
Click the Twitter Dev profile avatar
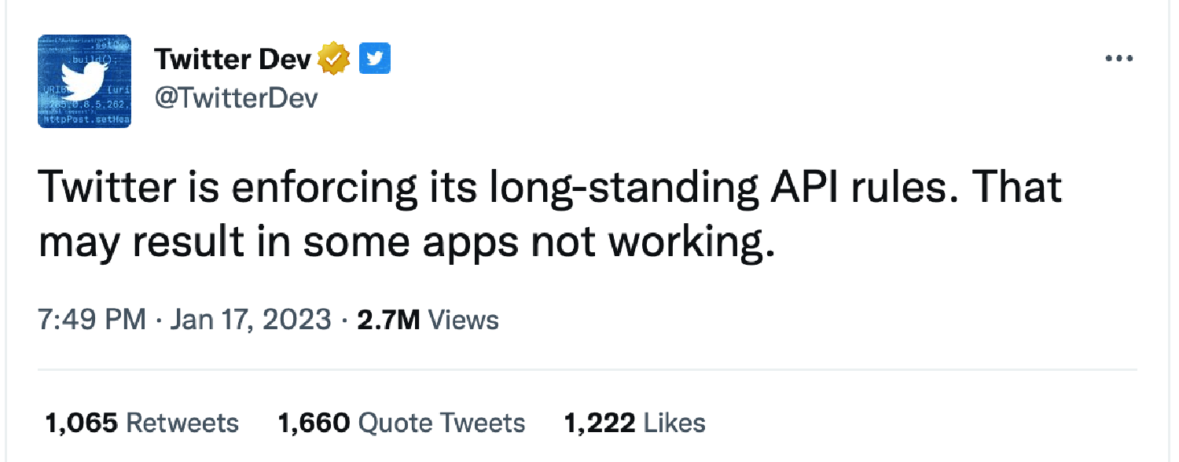tap(84, 80)
